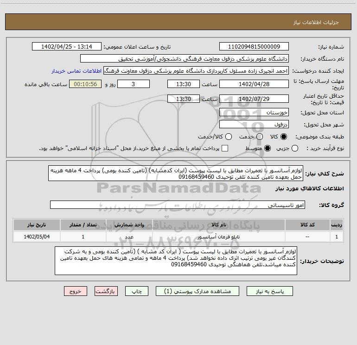
Task: Click the عدد unit cell
Action: [x=129, y=237]
